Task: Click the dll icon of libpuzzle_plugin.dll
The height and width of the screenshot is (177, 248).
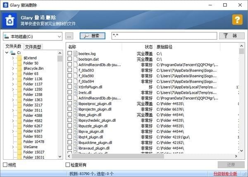Action: click(x=76, y=126)
